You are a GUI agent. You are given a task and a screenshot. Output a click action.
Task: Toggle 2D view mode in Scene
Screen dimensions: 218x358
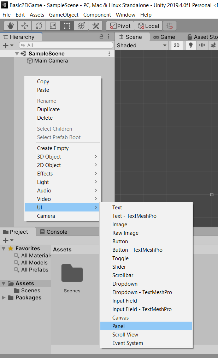(x=177, y=45)
